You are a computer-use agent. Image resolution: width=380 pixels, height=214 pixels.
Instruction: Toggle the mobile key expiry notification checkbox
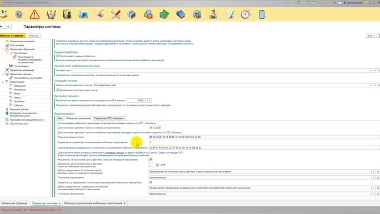coord(150,159)
